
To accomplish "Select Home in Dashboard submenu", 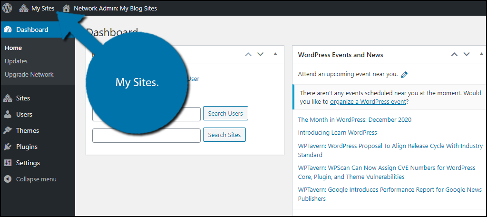I will (x=13, y=48).
